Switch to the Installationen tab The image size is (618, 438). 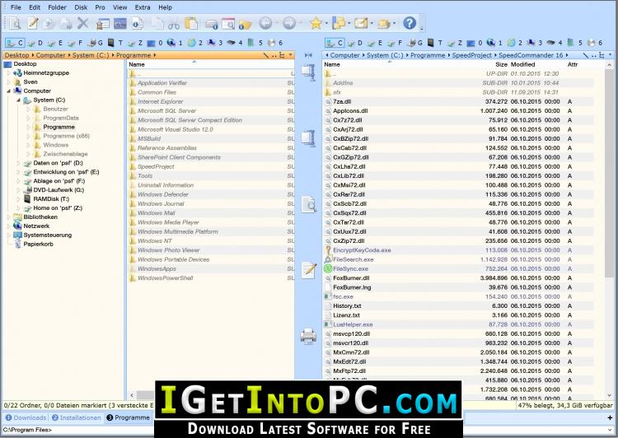point(77,417)
